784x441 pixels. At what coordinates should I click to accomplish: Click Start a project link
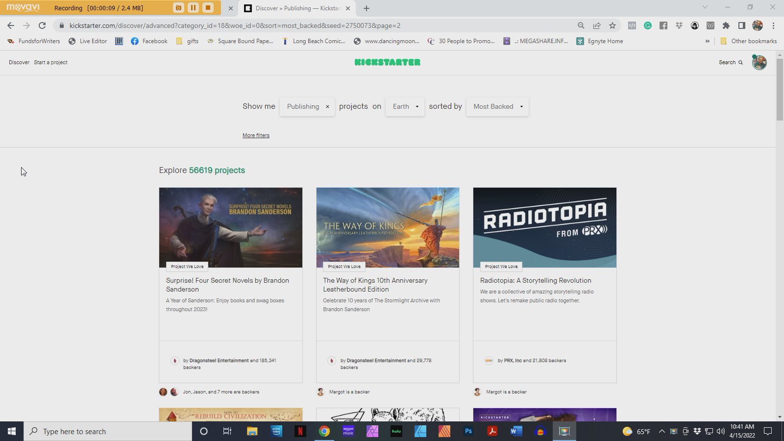50,62
